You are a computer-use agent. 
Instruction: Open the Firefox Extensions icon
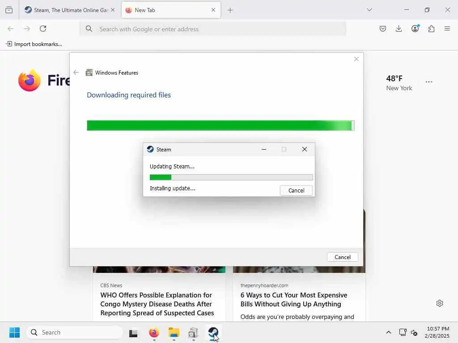coord(431,29)
